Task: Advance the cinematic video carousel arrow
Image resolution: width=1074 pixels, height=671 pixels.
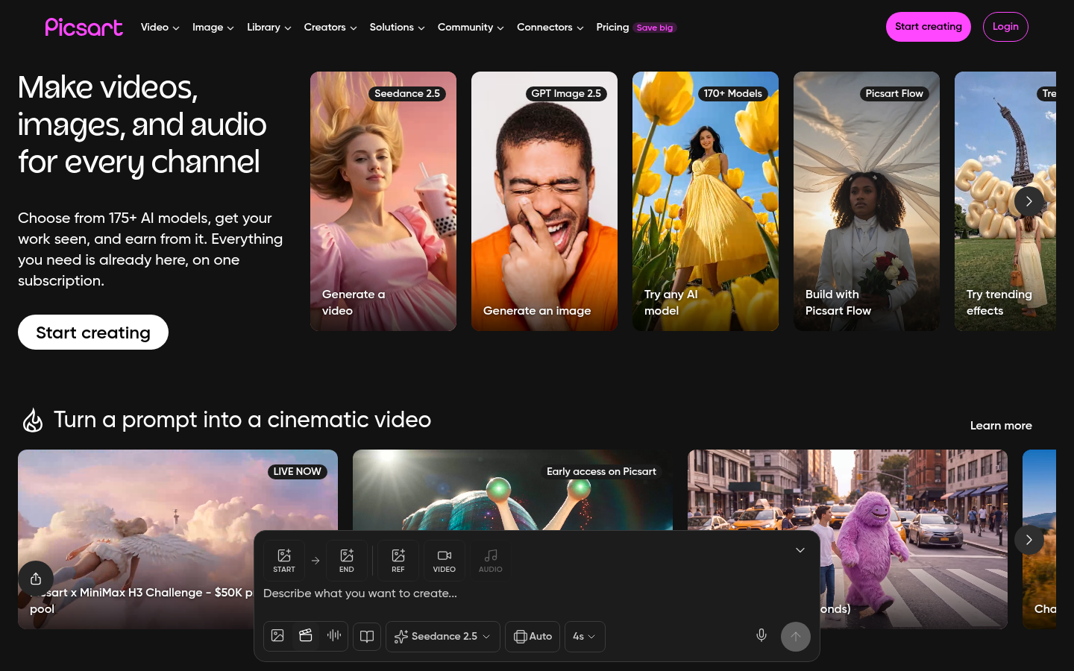Action: [x=1029, y=540]
